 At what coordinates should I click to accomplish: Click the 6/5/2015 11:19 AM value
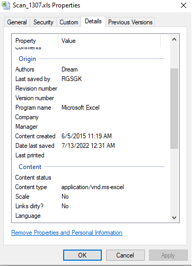click(86, 136)
